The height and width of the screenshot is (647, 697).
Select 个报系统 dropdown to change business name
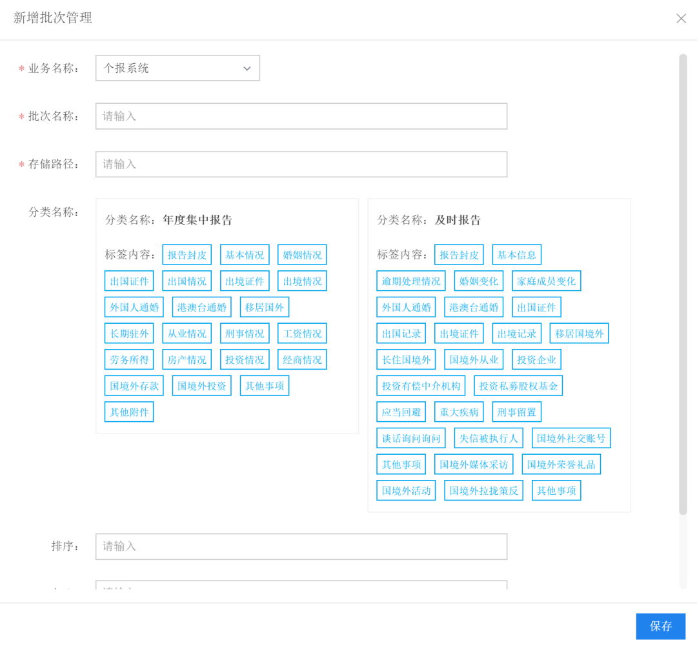click(177, 68)
